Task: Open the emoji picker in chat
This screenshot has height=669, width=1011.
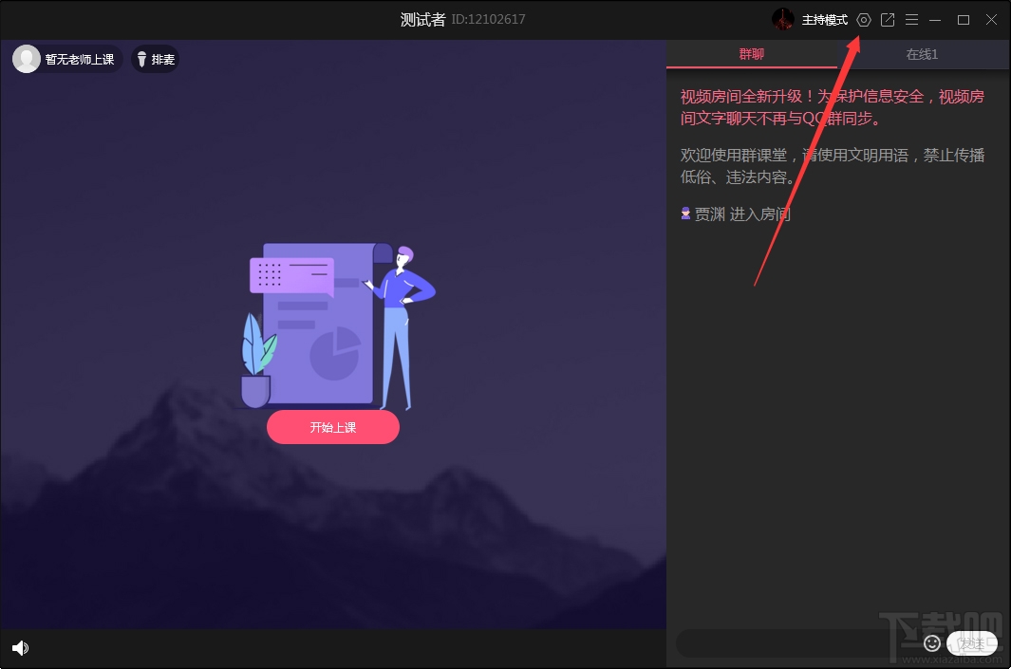Action: [932, 642]
